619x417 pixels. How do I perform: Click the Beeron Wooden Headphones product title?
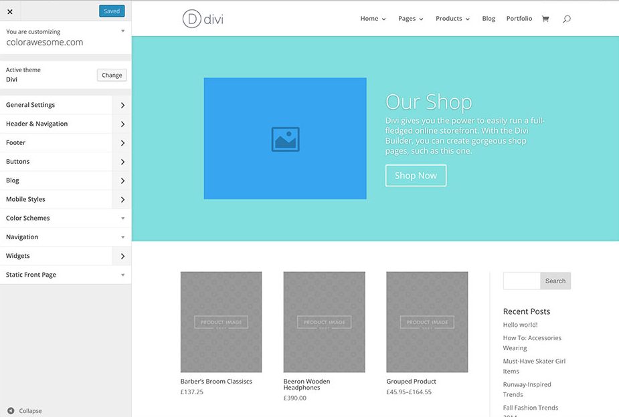[x=306, y=385]
